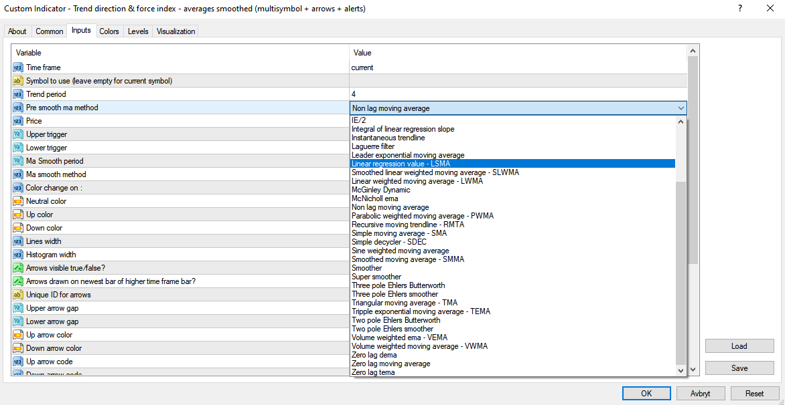Click the dropdown list scroll up arrow
The image size is (785, 405).
coord(681,122)
